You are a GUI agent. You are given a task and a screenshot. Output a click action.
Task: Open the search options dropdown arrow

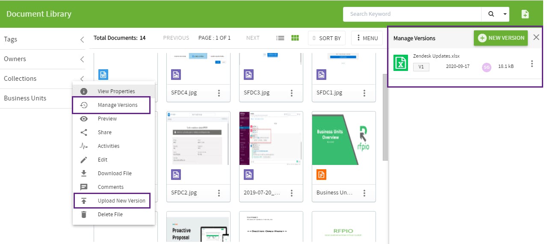coord(506,14)
